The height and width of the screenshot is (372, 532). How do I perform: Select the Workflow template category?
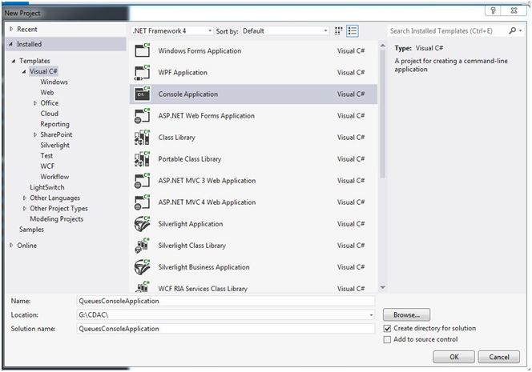[x=54, y=177]
